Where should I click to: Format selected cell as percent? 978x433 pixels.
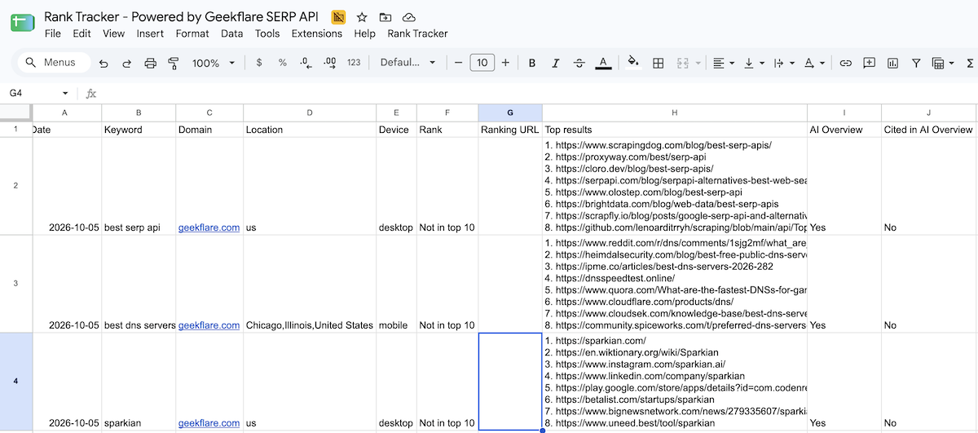point(283,63)
